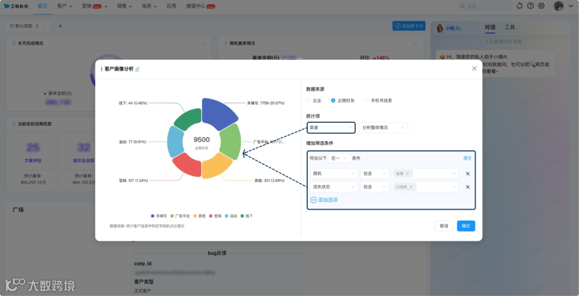Open the 增值中心 menu item
Screen dimensions: 579x296
(x=201, y=6)
